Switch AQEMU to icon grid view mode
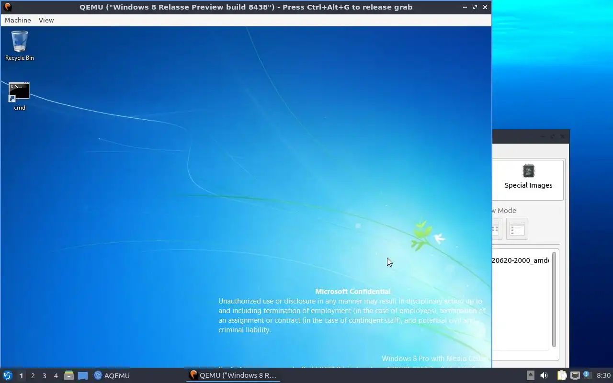The image size is (613, 383). click(497, 229)
